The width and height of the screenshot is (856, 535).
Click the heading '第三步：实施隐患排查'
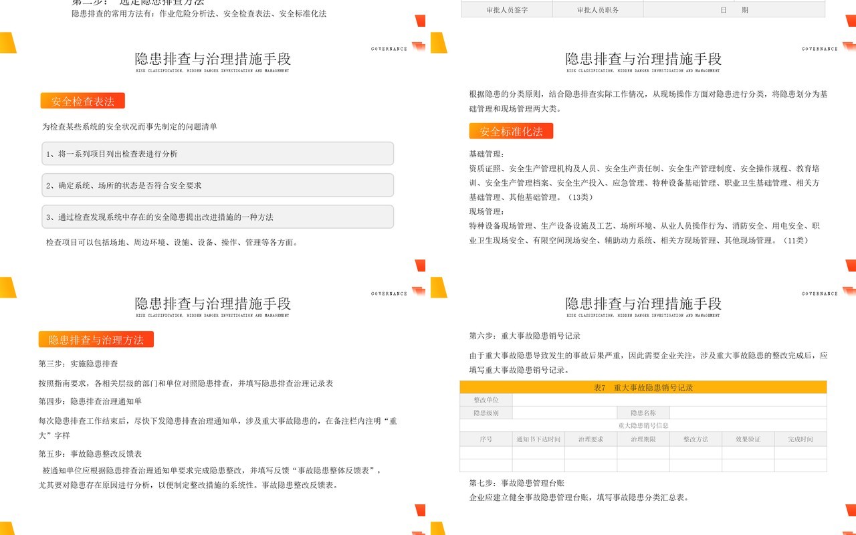click(x=78, y=364)
